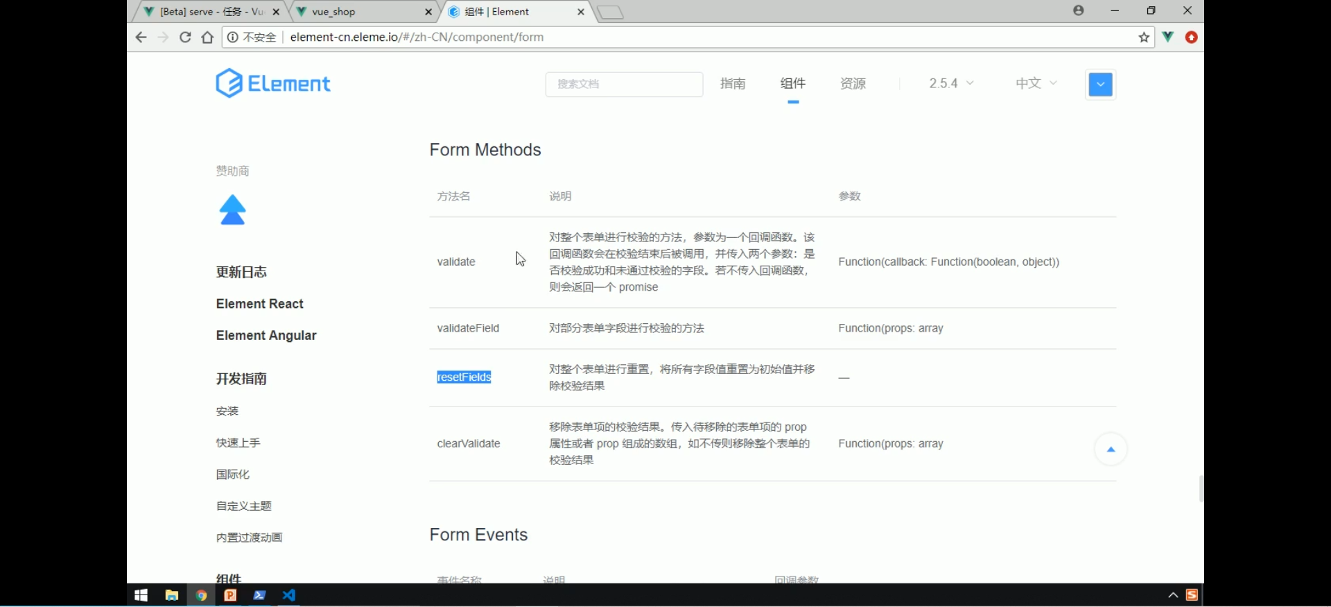Go to the 资源 nav item
The width and height of the screenshot is (1331, 607).
pos(853,83)
